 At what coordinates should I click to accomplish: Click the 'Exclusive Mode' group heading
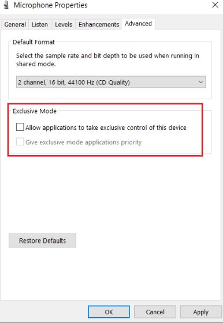[35, 111]
